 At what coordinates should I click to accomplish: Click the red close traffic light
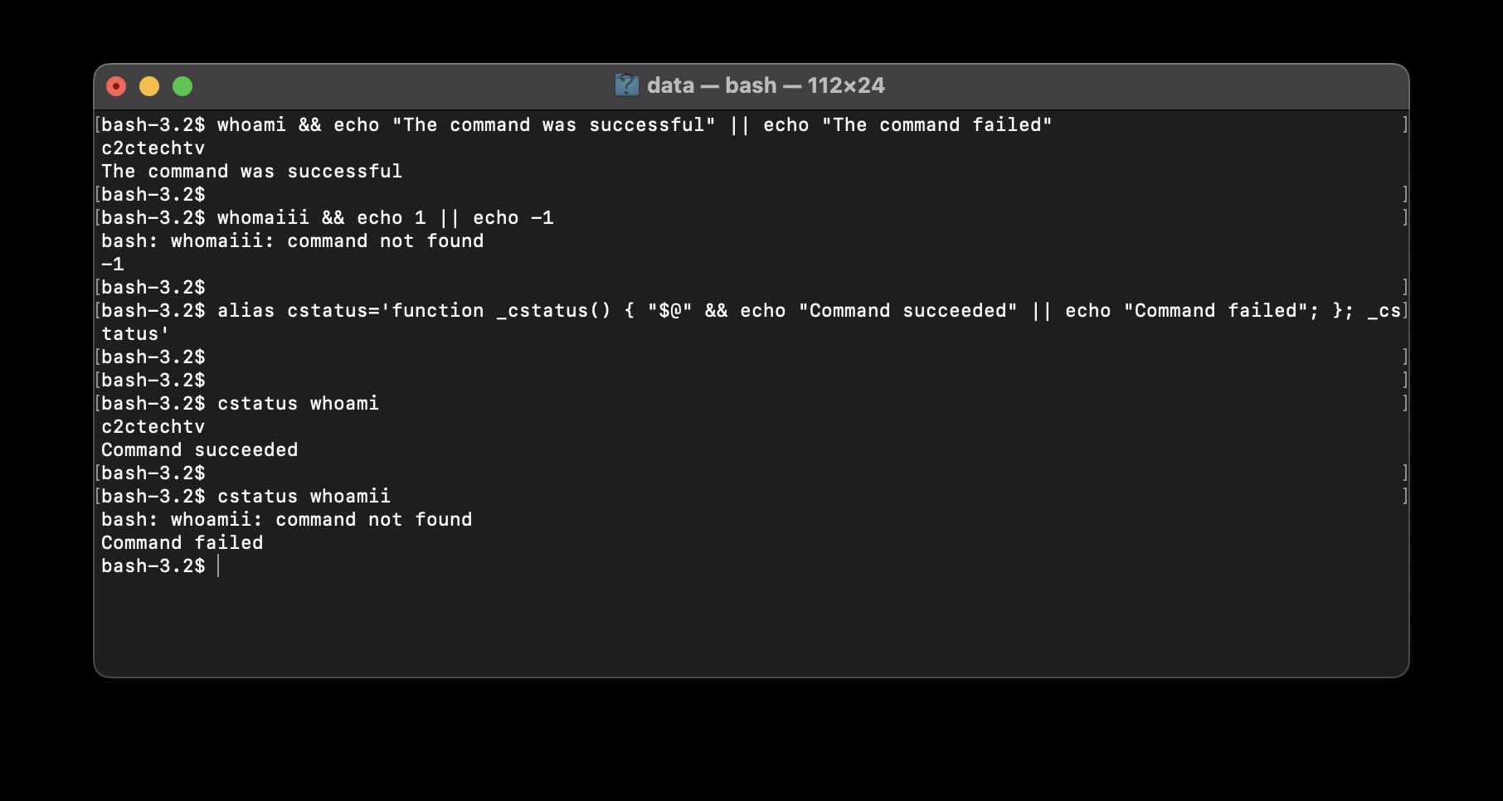(x=116, y=85)
